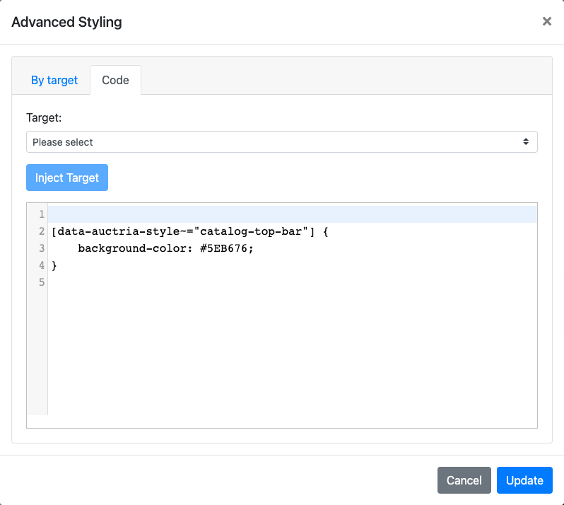The height and width of the screenshot is (505, 564).
Task: Click line number 5 in editor gutter
Action: click(42, 282)
